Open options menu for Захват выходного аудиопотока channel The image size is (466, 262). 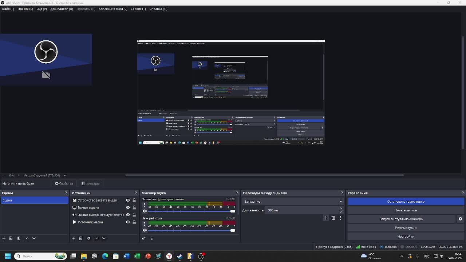pos(145,205)
